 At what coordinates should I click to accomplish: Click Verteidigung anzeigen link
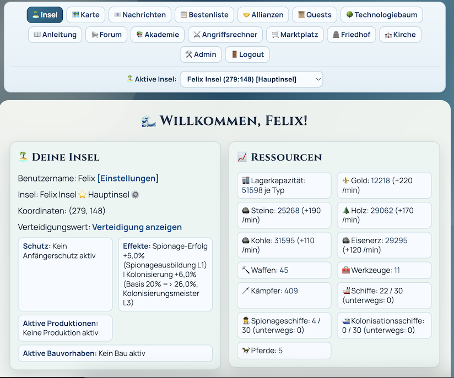point(137,227)
